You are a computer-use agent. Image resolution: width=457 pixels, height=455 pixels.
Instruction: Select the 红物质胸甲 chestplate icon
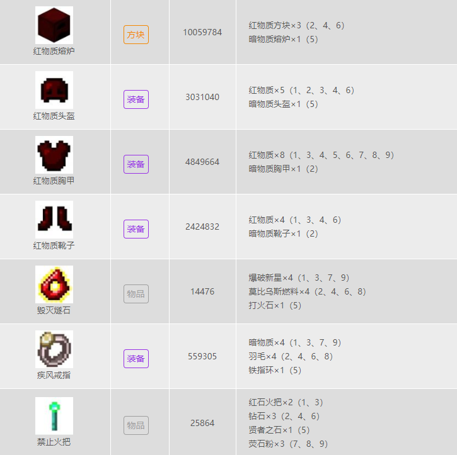tap(54, 155)
